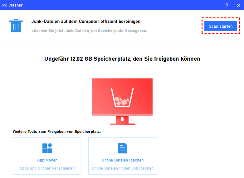Click the PC Cleaner title bar text
Image resolution: width=244 pixels, height=178 pixels.
click(x=13, y=5)
